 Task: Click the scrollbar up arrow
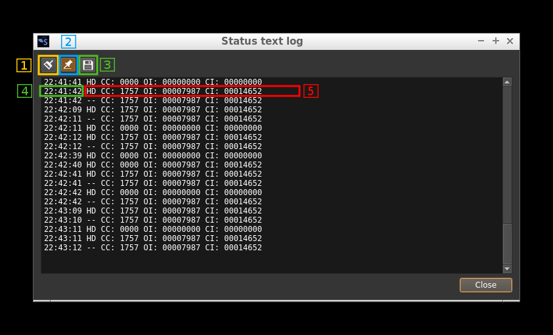coord(506,82)
